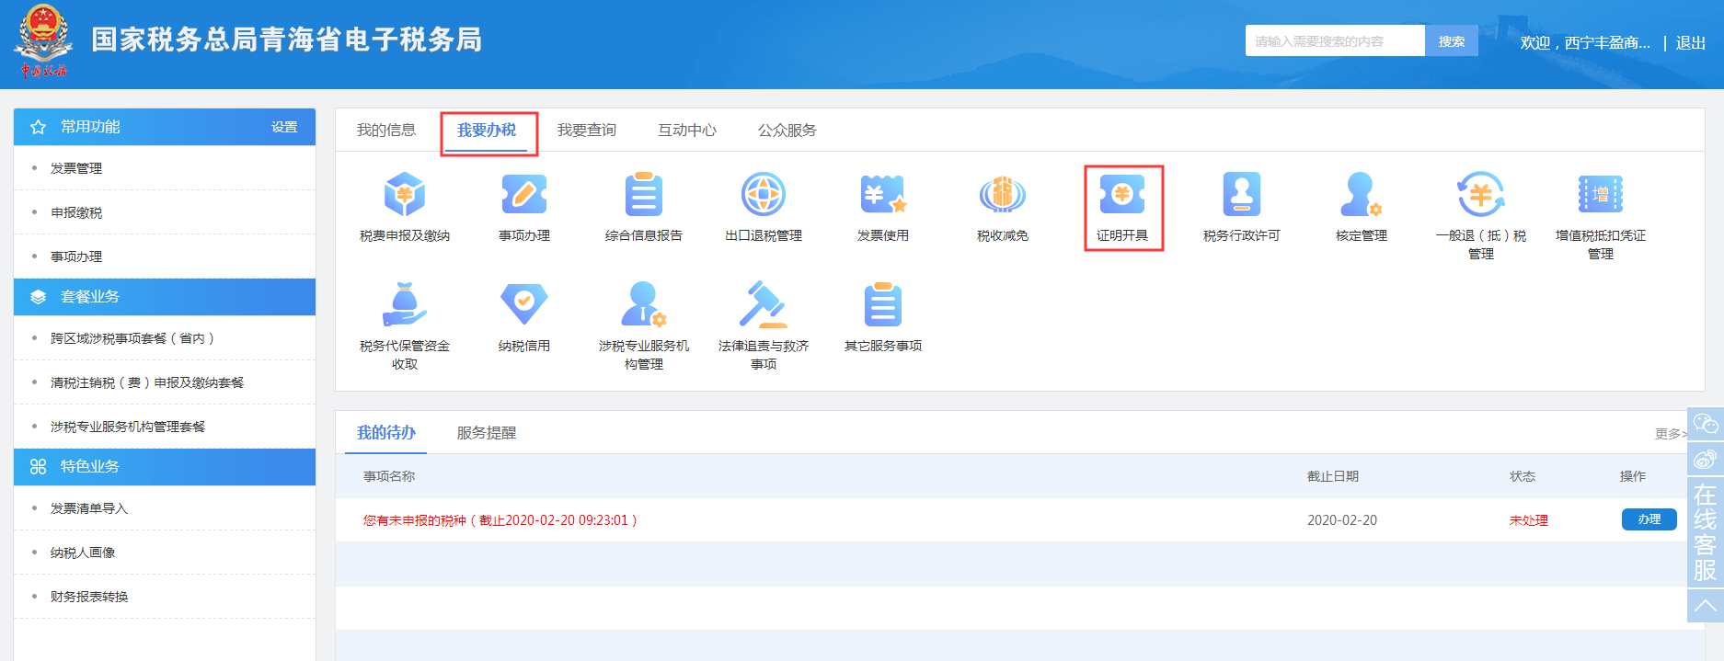Click the tax bureau emblem logo
This screenshot has height=661, width=1724.
(43, 41)
